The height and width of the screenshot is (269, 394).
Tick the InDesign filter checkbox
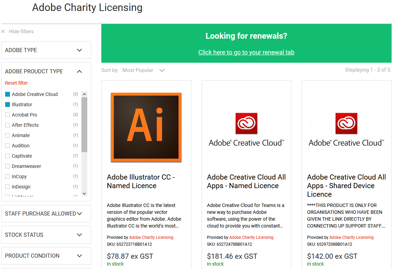(8, 187)
